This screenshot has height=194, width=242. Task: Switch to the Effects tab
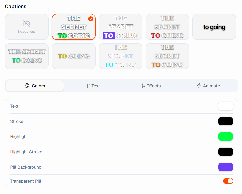150,86
